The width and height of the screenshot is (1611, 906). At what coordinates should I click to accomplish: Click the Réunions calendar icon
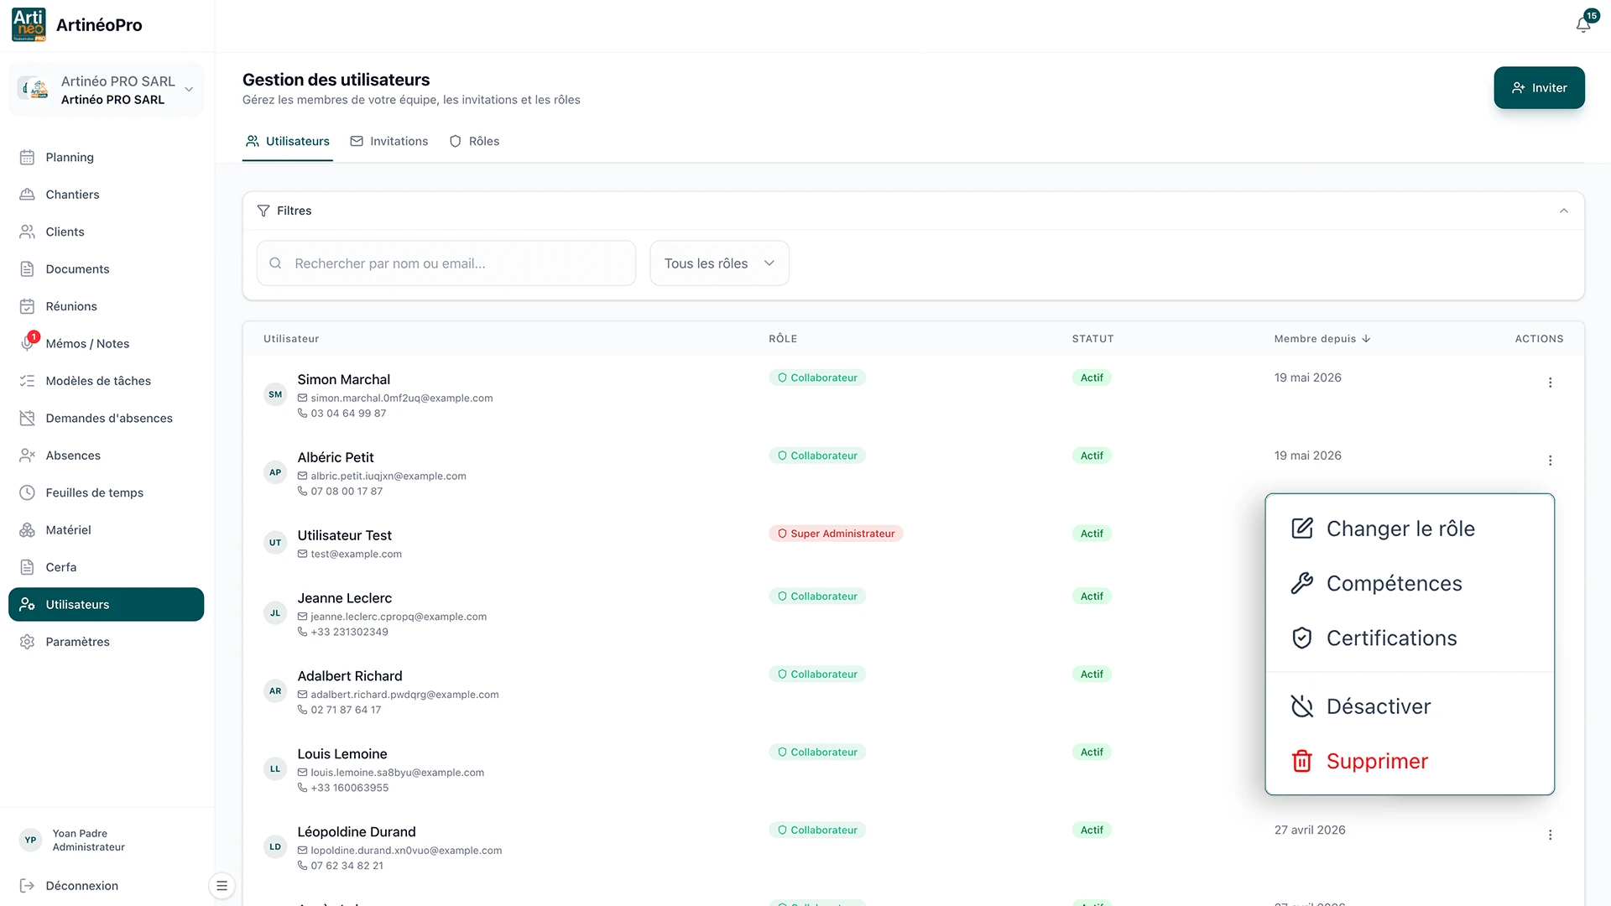[28, 306]
